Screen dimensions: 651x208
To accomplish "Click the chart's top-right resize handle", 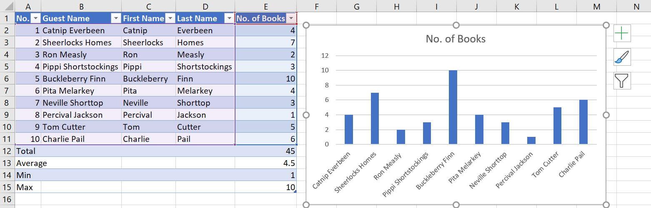I will point(606,25).
